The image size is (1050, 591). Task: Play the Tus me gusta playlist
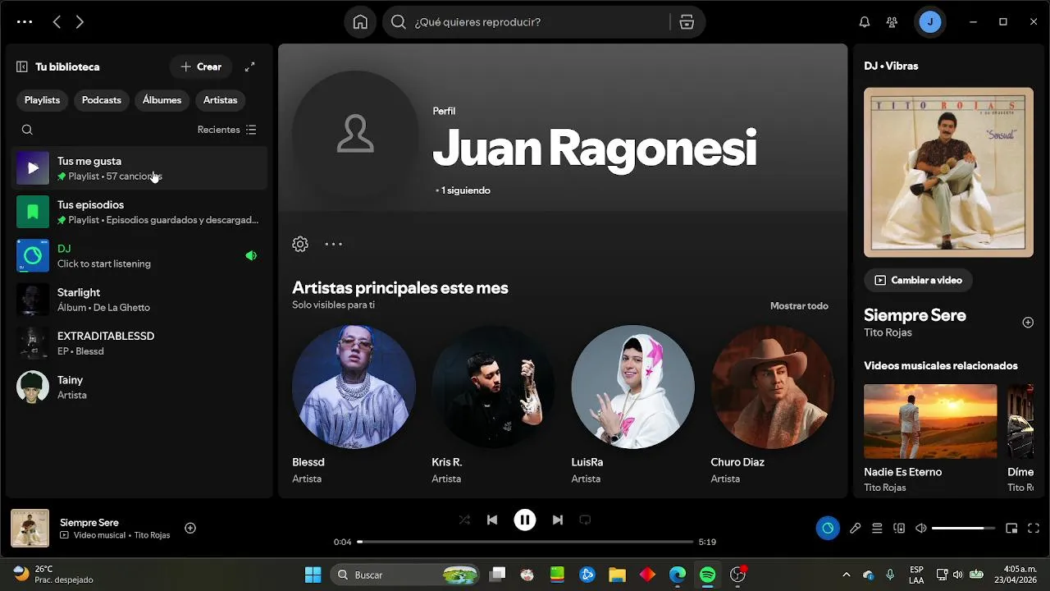(x=33, y=168)
